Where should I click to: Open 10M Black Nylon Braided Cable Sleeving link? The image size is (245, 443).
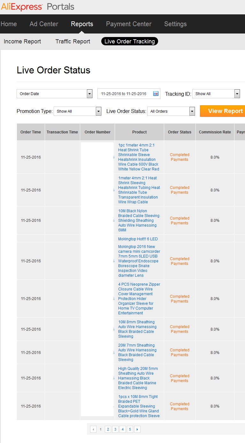(x=139, y=221)
